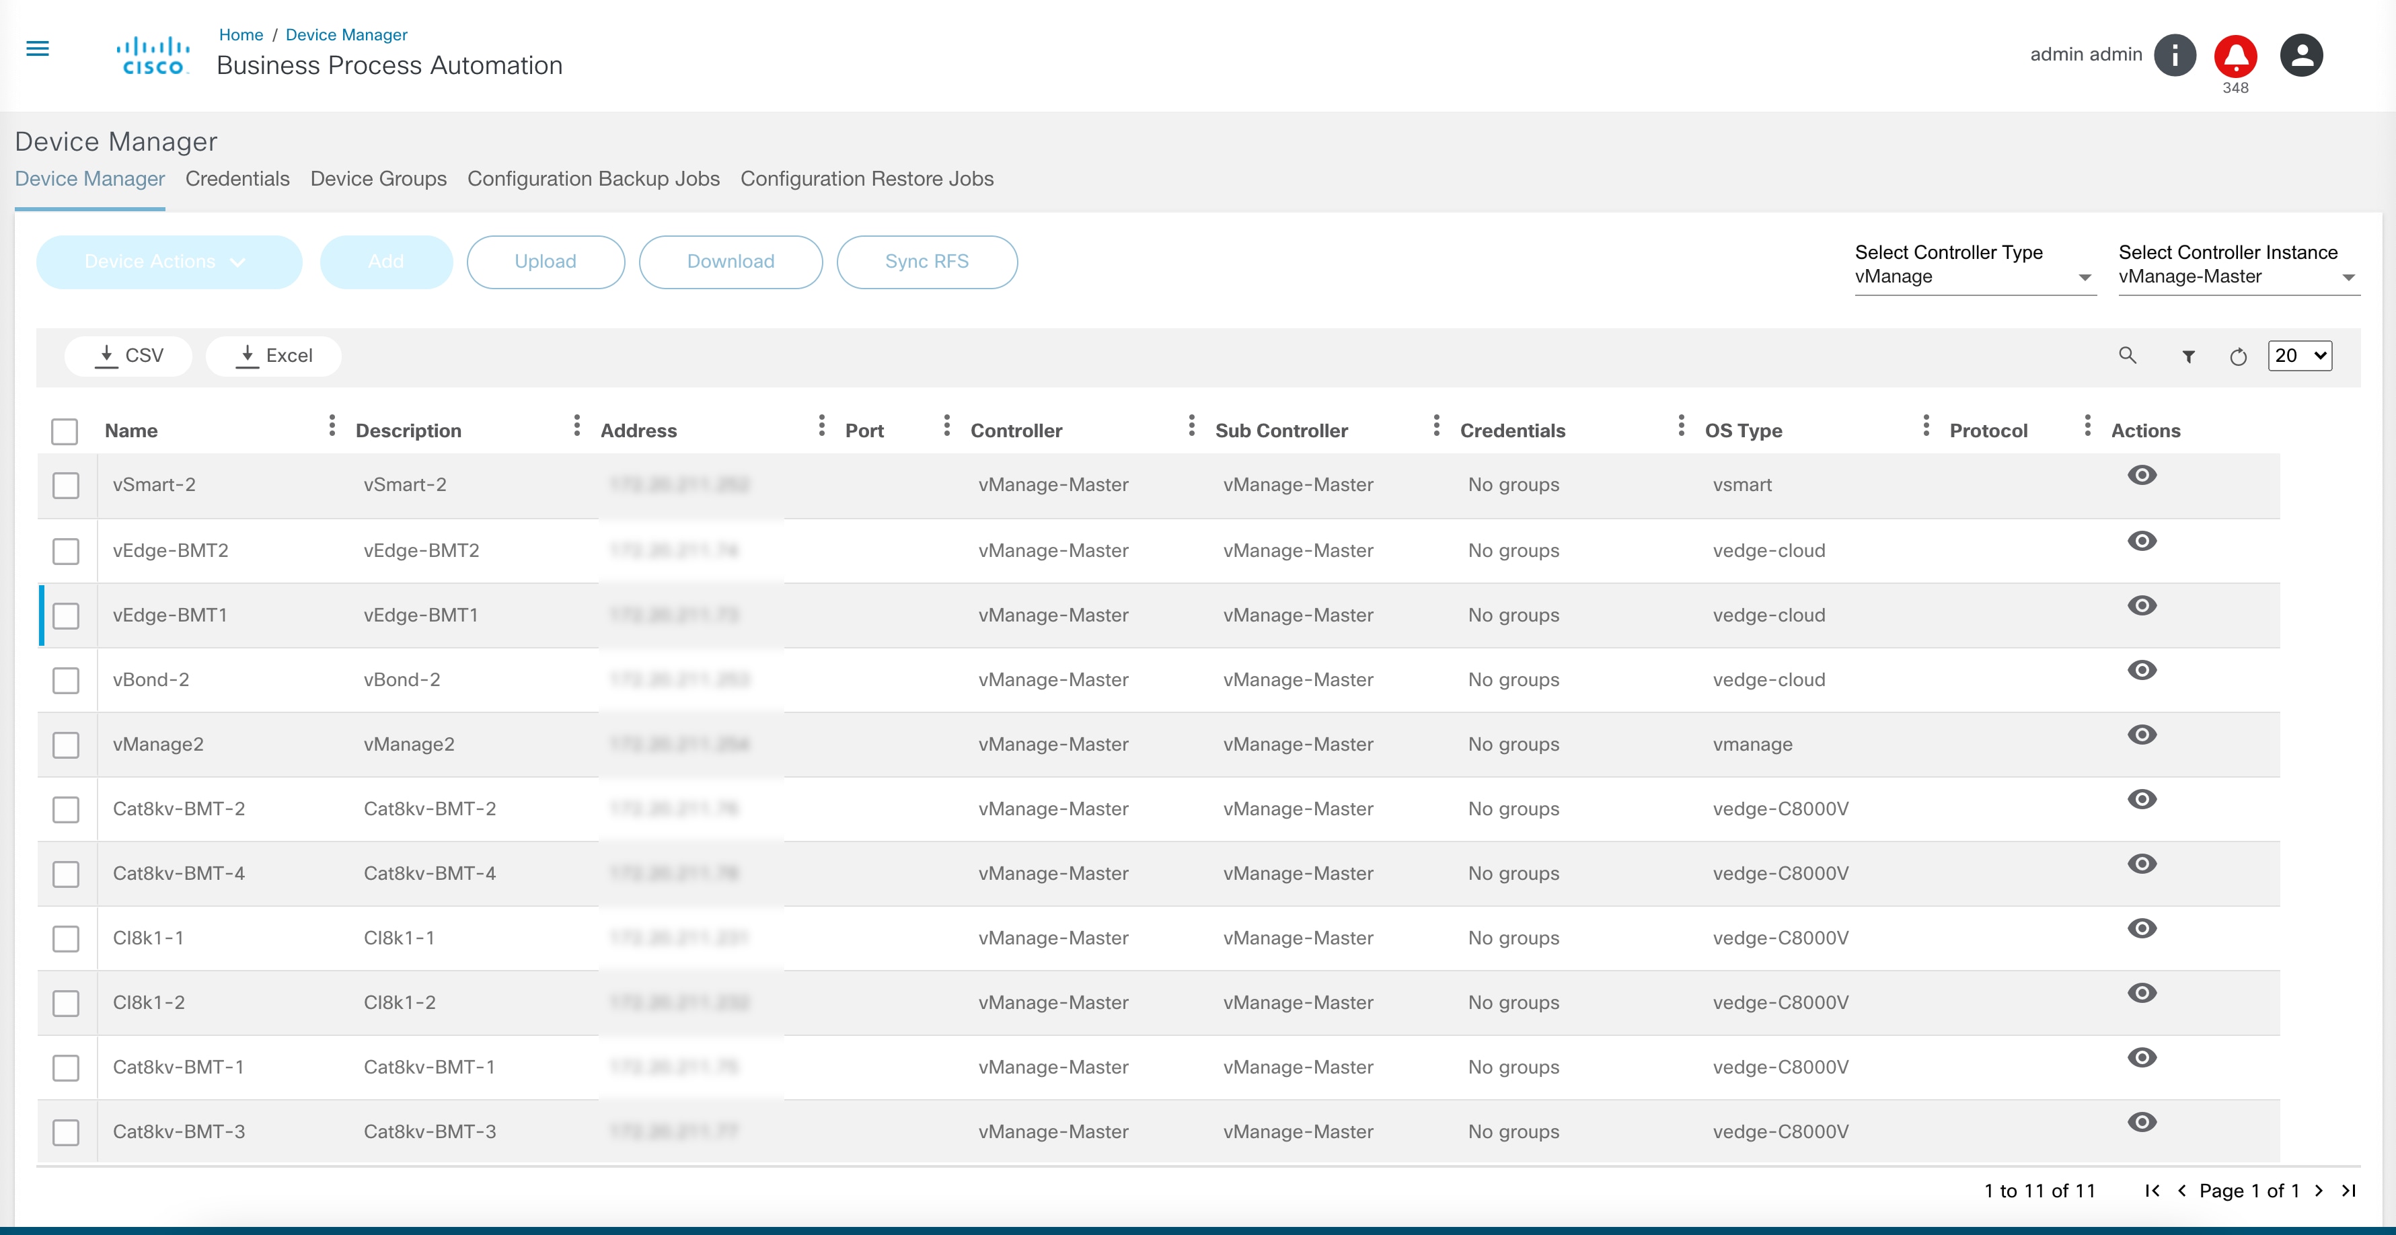Open the hamburger navigation menu
The image size is (2396, 1235).
coord(37,48)
